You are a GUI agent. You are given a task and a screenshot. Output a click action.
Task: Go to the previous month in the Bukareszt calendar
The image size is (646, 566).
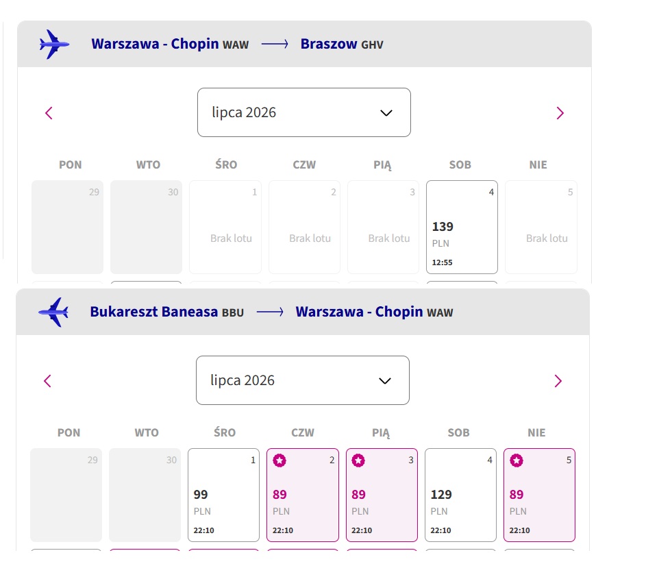pos(47,381)
